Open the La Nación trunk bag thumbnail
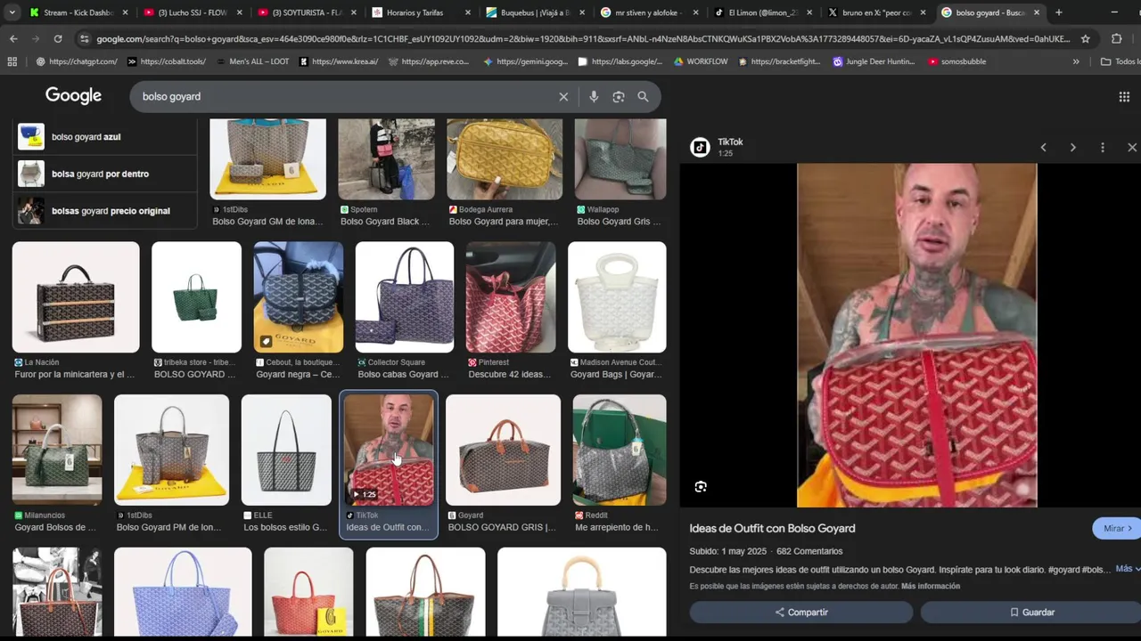Screen dimensions: 1141x641 (x=76, y=297)
